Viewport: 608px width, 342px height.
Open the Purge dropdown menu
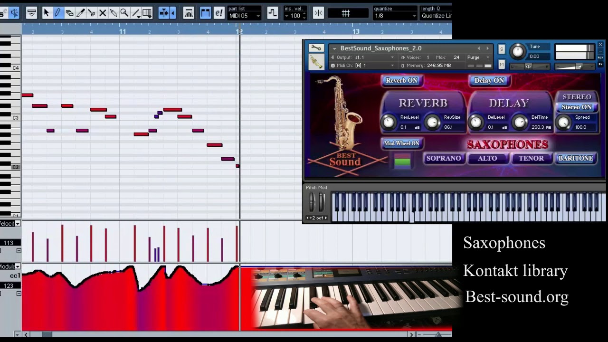click(478, 57)
